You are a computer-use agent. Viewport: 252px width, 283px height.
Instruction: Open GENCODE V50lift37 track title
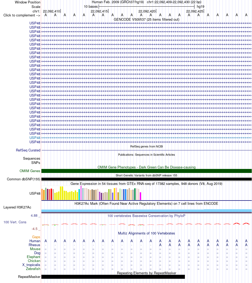[x=146, y=19]
